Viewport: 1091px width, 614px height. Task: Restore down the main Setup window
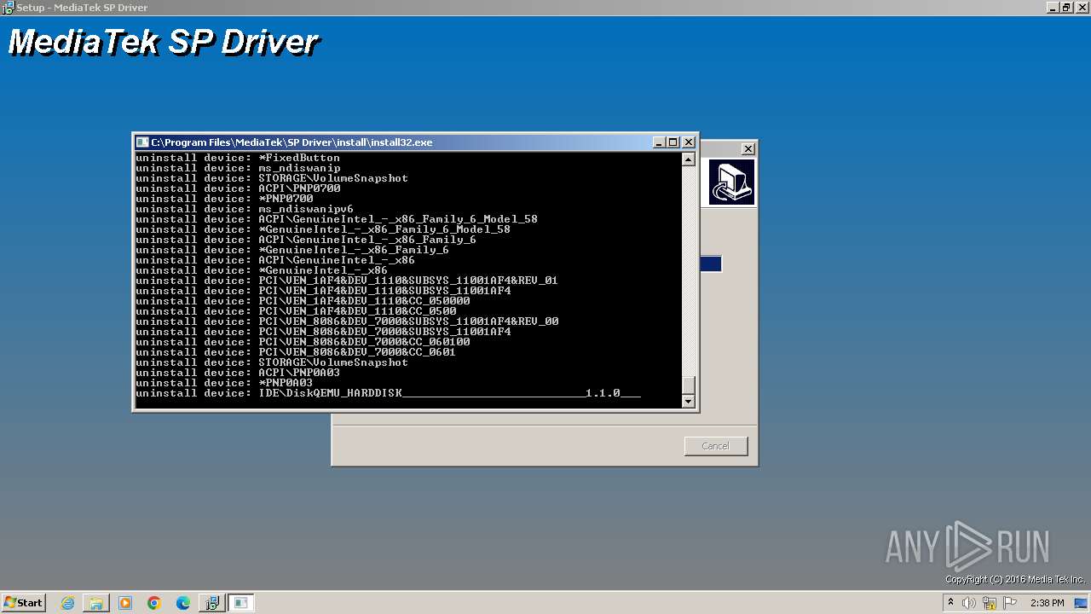pyautogui.click(x=1066, y=7)
